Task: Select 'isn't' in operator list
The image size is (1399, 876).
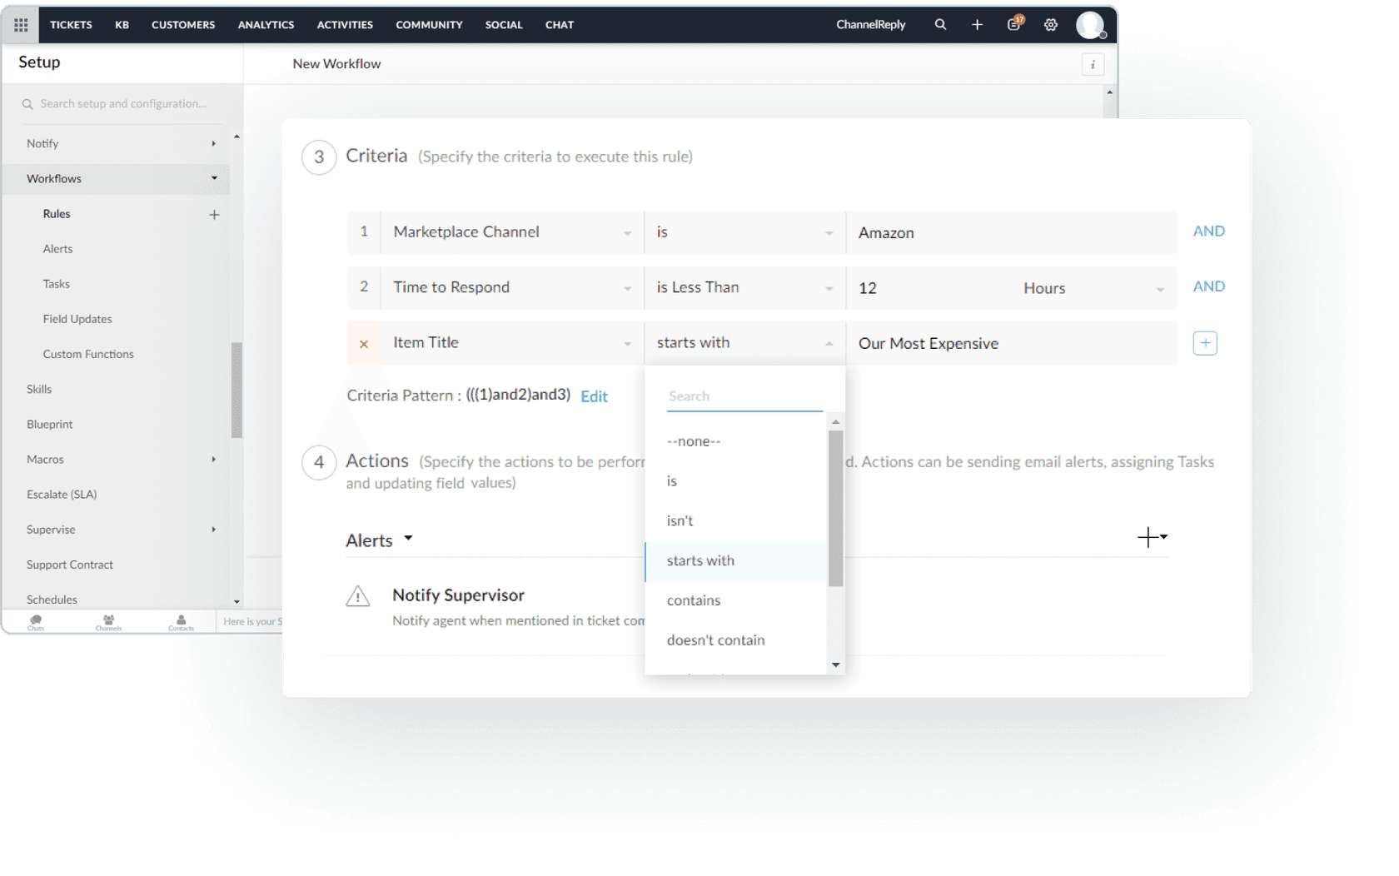Action: click(x=736, y=520)
